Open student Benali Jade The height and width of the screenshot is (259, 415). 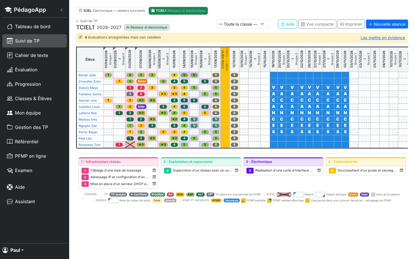pos(87,75)
